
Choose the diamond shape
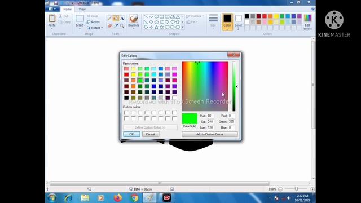151,22
